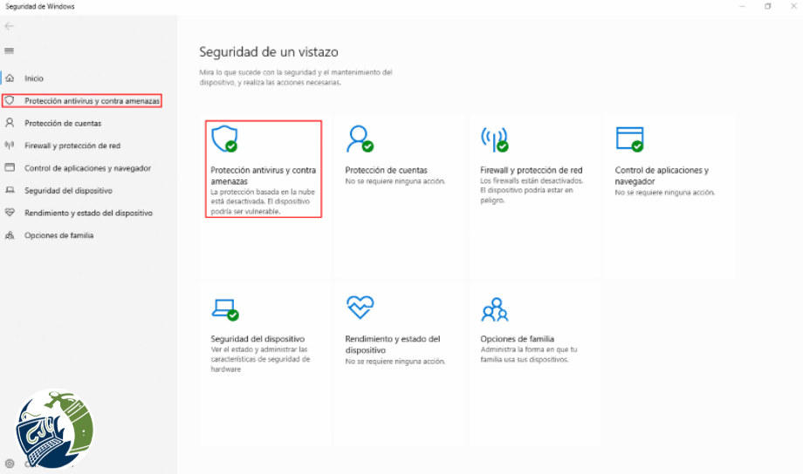
Task: Click text 'Los firewalls están desactivados'
Action: coord(532,181)
